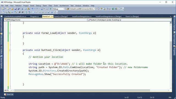Click the "// mention your location" comment
The image size is (176, 99).
[x=46, y=57]
